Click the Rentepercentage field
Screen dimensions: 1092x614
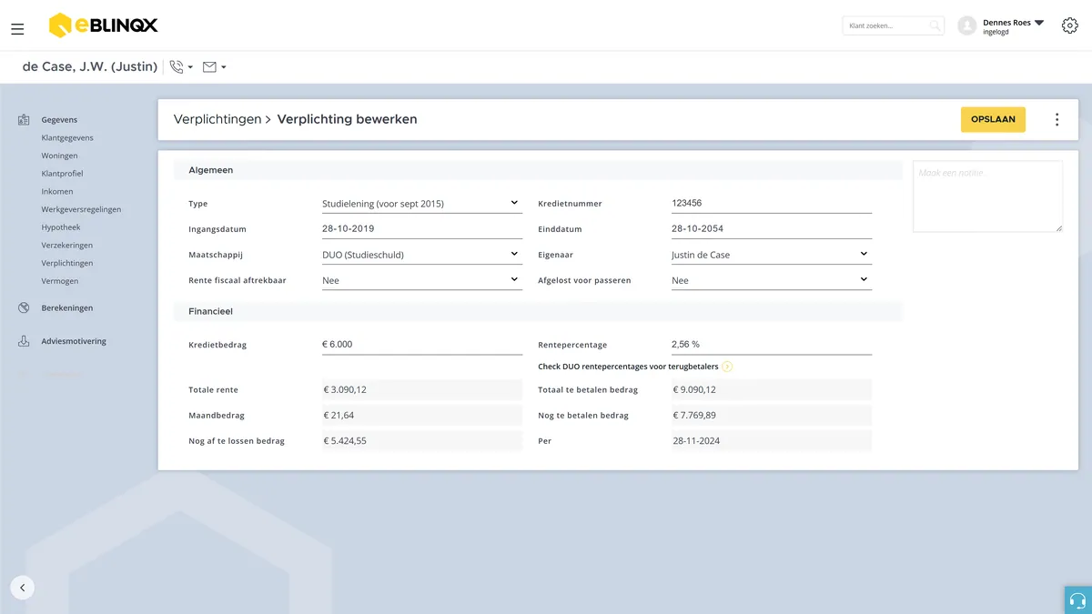pos(771,345)
